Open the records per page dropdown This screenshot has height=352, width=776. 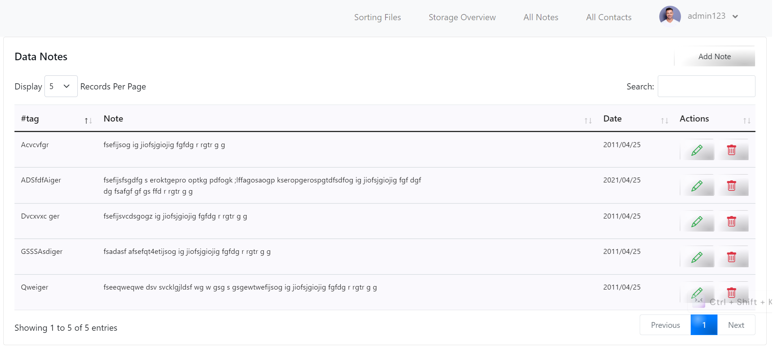coord(61,86)
